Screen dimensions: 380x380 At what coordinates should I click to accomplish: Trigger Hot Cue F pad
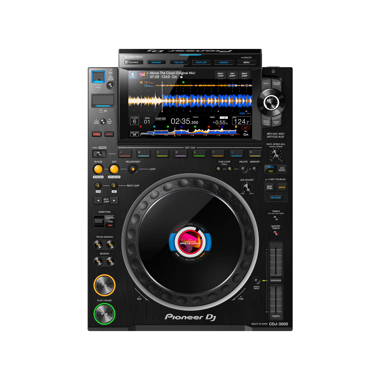pyautogui.click(x=218, y=154)
